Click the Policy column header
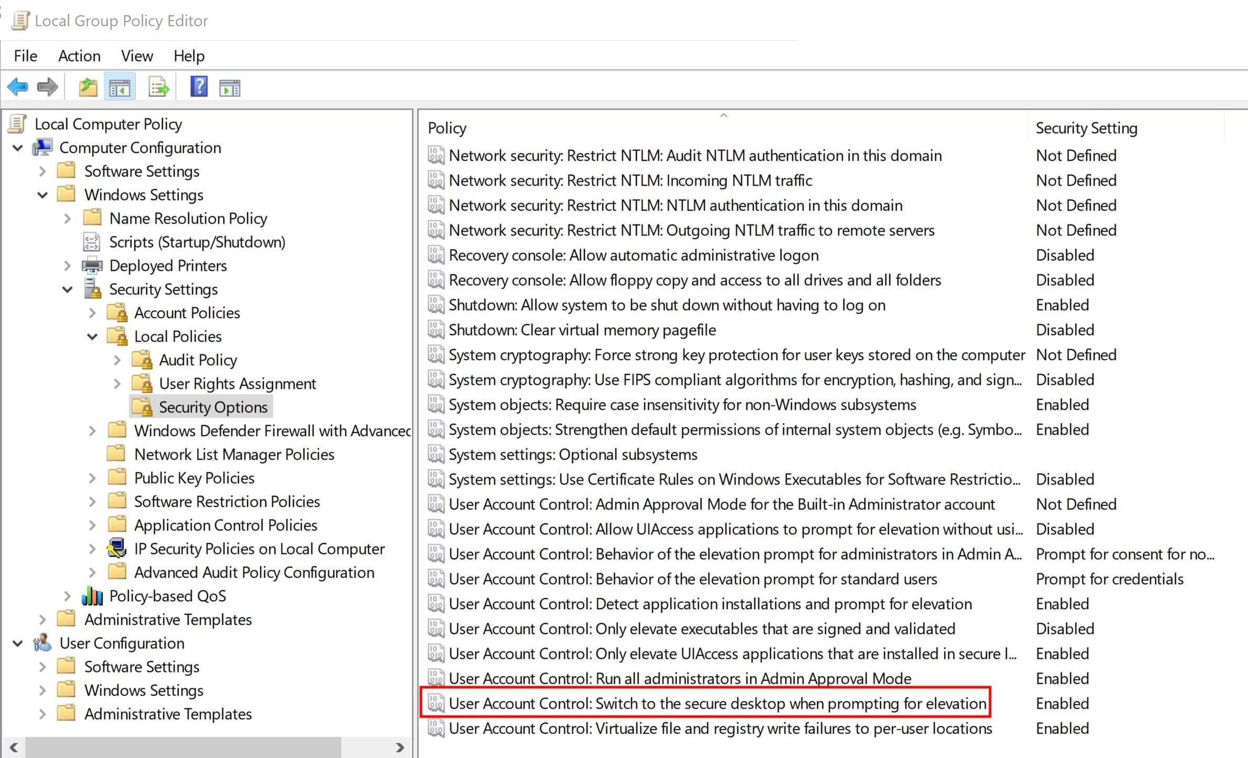The height and width of the screenshot is (758, 1248). click(x=447, y=128)
